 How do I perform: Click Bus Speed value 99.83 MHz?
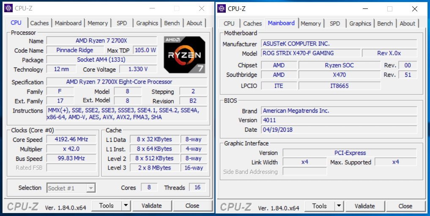tap(71, 158)
